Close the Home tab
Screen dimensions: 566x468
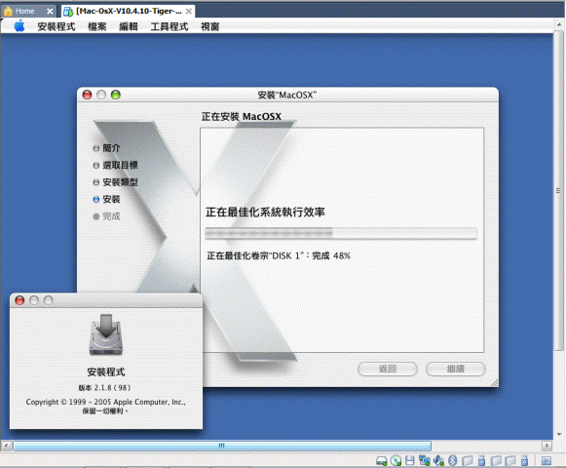50,12
